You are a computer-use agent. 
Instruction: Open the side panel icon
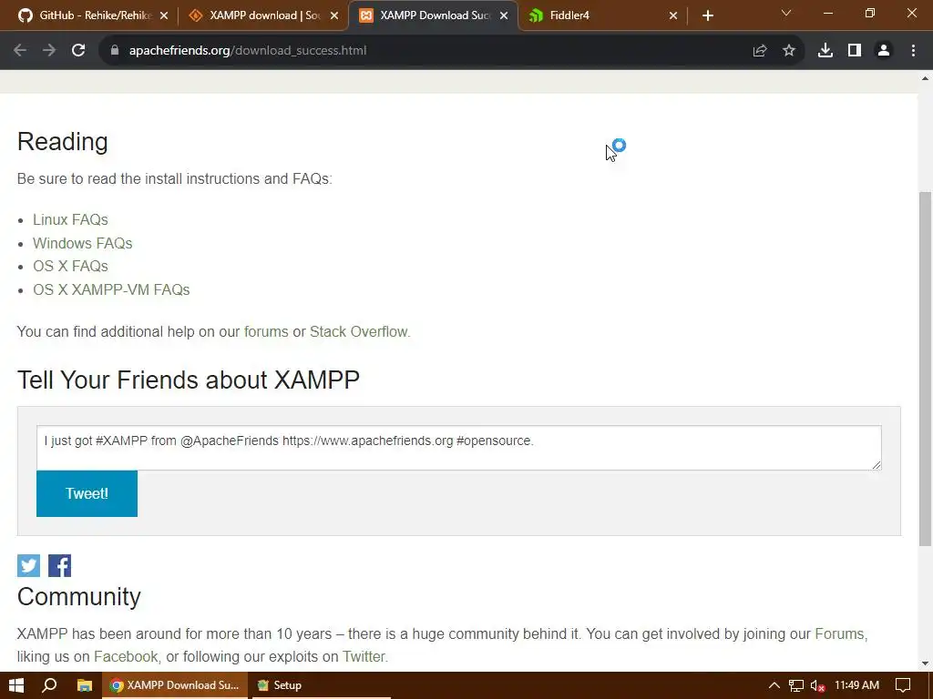coord(855,51)
